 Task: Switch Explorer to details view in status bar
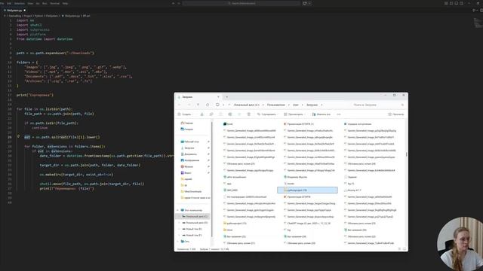click(x=399, y=249)
